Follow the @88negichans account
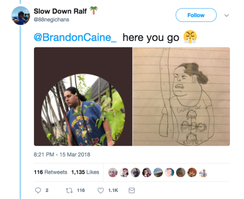 point(196,15)
